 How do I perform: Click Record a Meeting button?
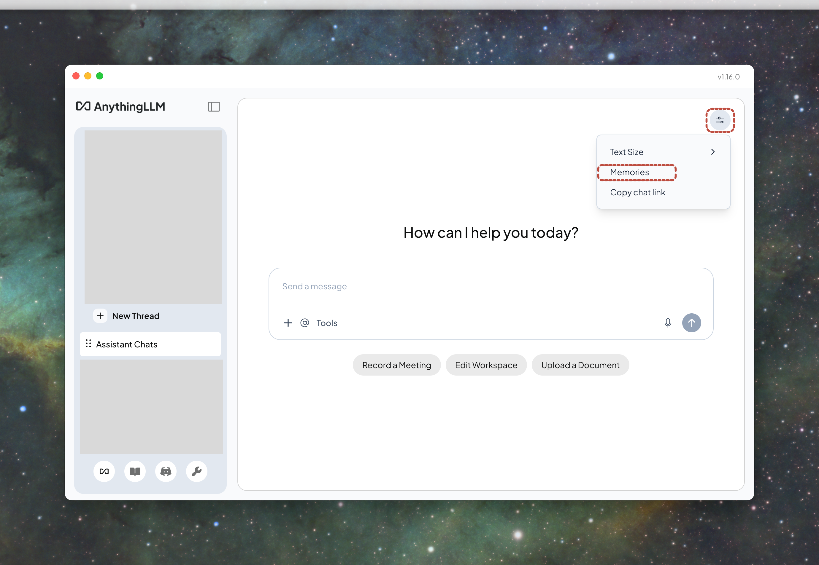(x=396, y=365)
